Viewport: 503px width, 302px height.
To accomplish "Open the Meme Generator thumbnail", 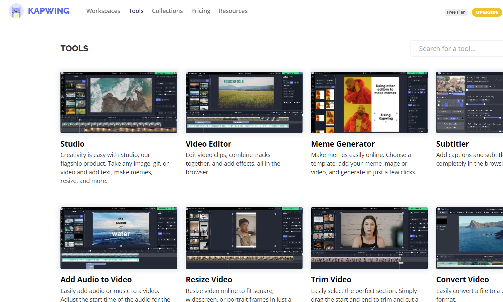I will click(369, 102).
